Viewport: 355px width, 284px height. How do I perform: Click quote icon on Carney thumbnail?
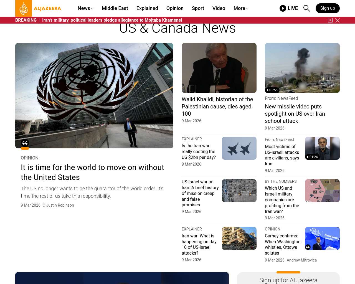click(308, 247)
